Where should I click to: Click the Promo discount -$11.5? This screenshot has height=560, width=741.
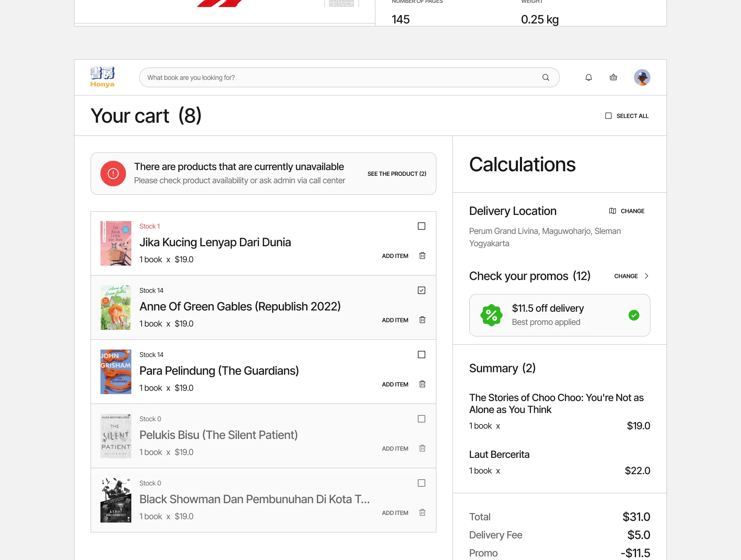(x=636, y=553)
